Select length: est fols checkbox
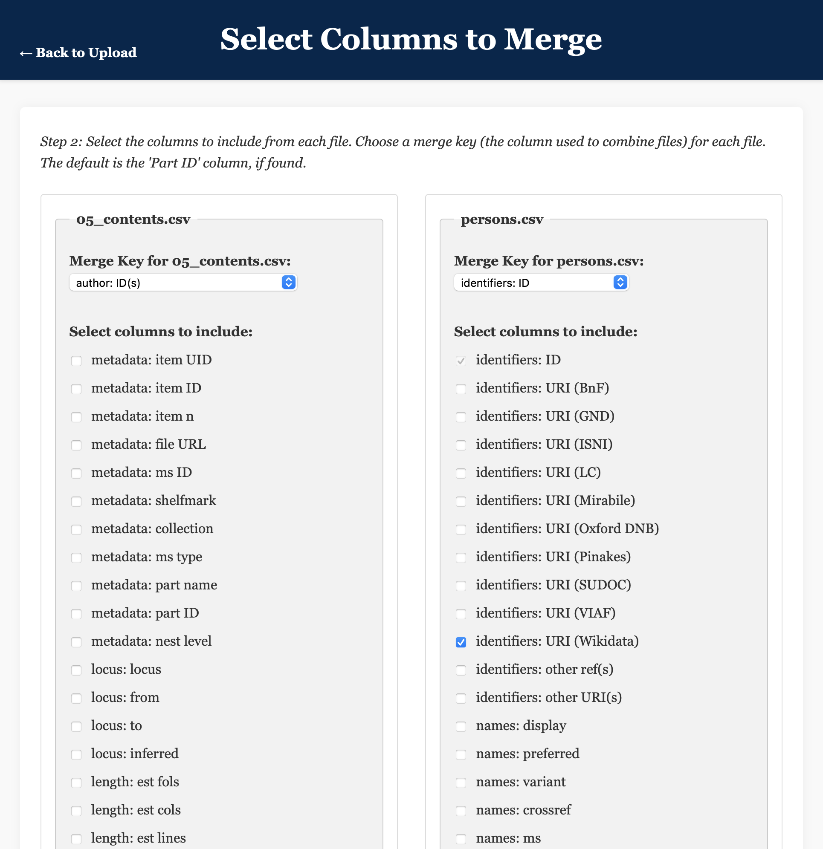 [x=76, y=783]
